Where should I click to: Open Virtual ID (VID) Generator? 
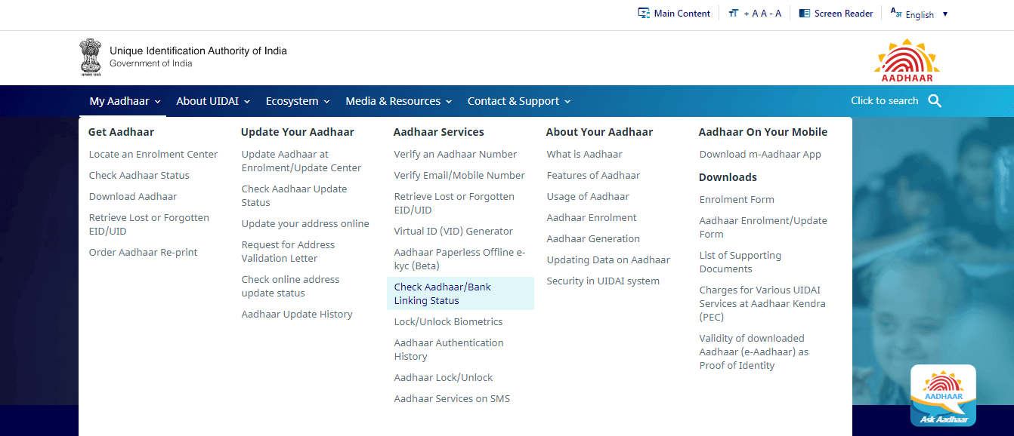[453, 231]
